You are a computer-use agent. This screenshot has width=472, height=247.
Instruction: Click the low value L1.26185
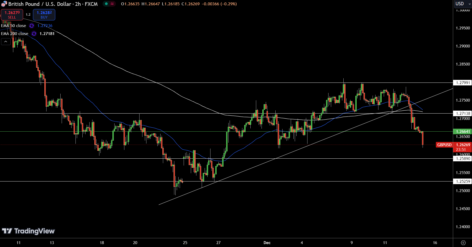[x=171, y=4]
